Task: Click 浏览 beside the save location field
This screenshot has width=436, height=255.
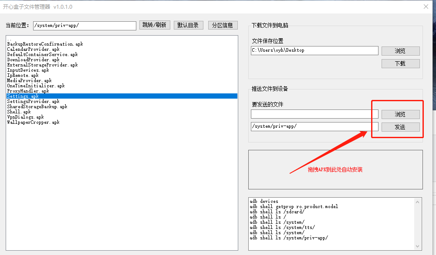Action: pos(400,51)
